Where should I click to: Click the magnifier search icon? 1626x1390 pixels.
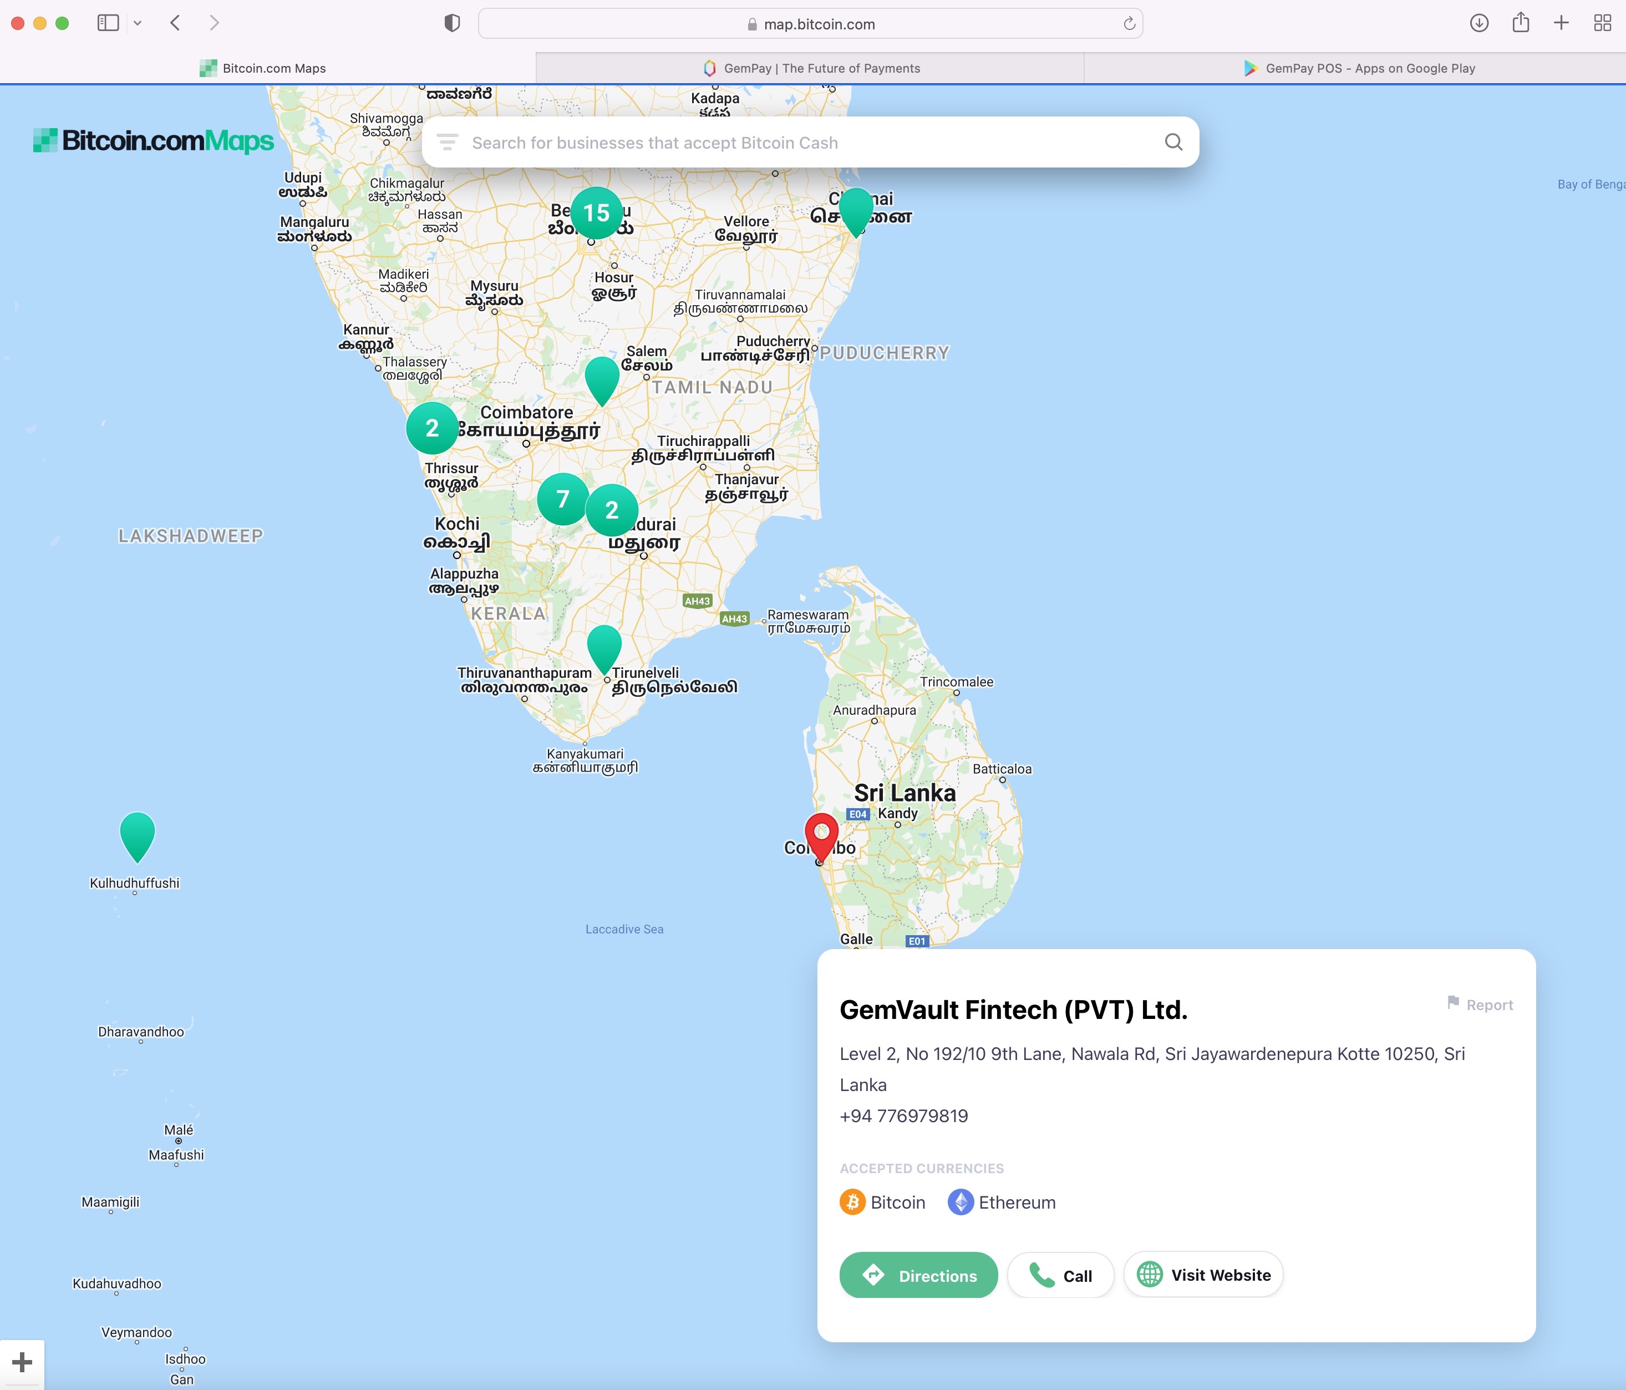click(1173, 142)
